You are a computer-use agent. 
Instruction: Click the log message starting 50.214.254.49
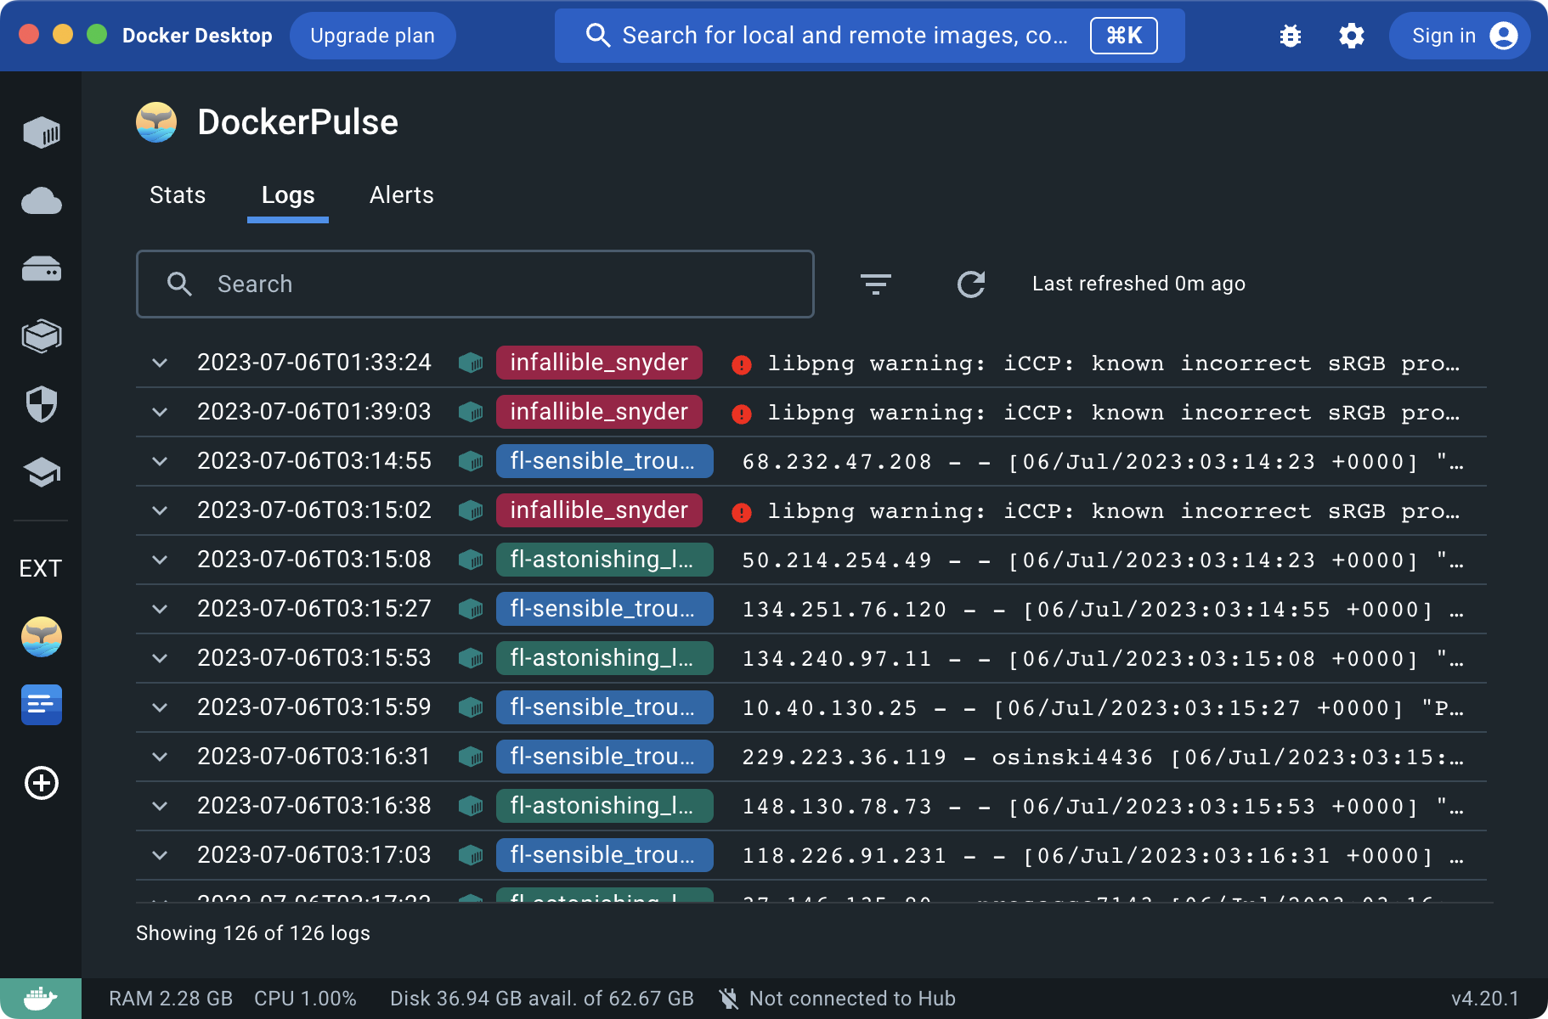[x=1102, y=560]
